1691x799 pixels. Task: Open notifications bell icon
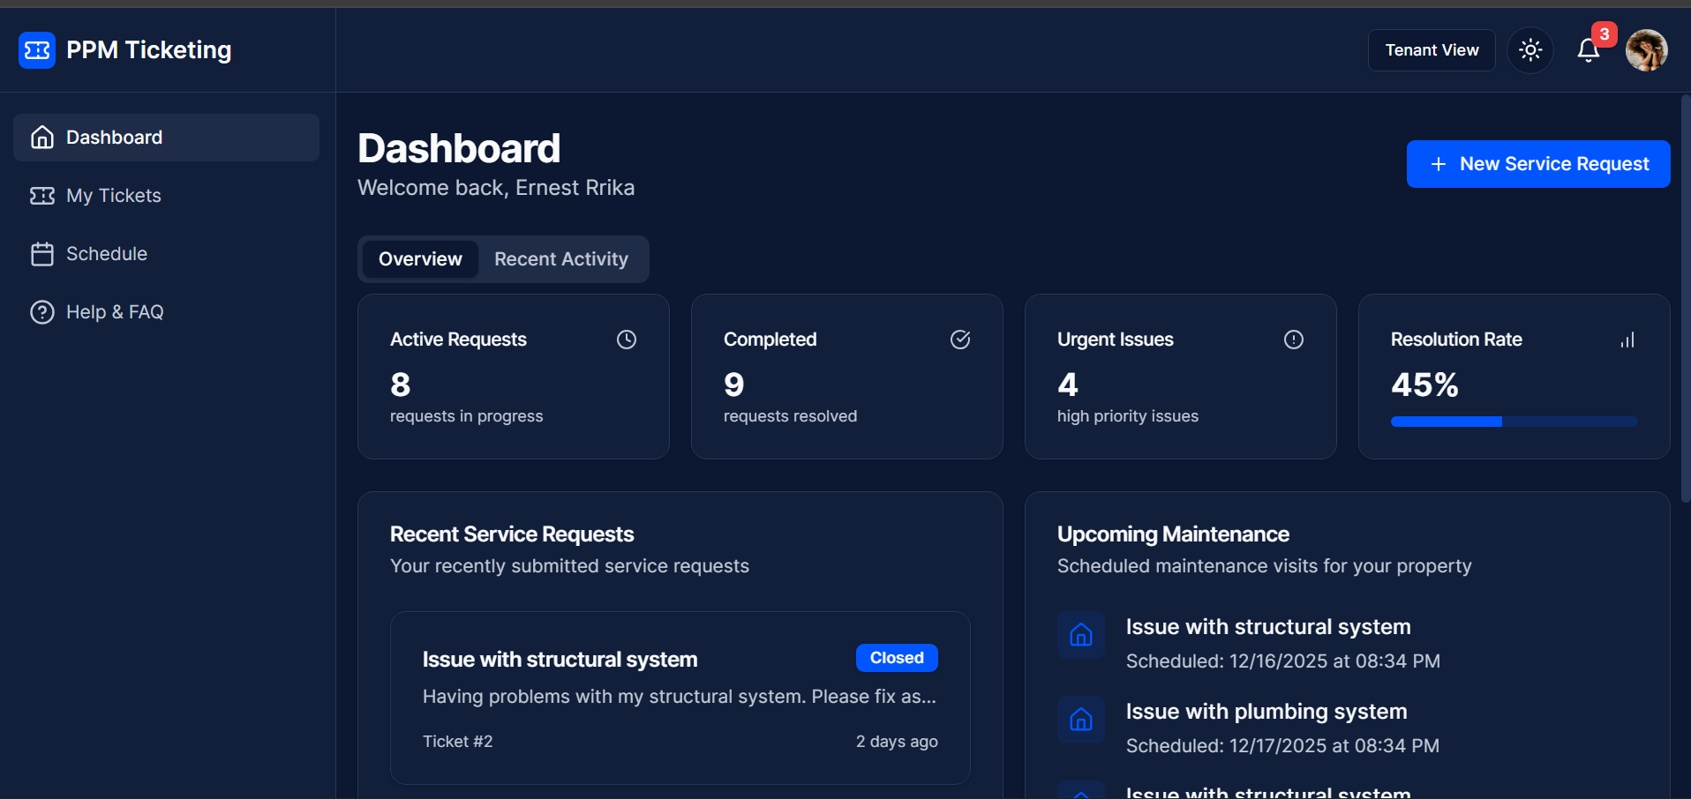[x=1589, y=50]
